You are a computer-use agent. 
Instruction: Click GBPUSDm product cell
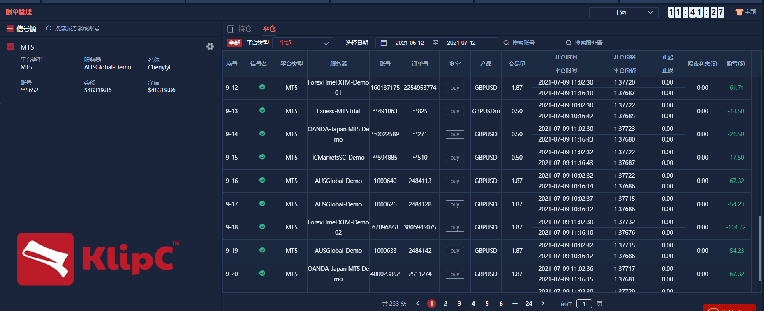click(486, 111)
